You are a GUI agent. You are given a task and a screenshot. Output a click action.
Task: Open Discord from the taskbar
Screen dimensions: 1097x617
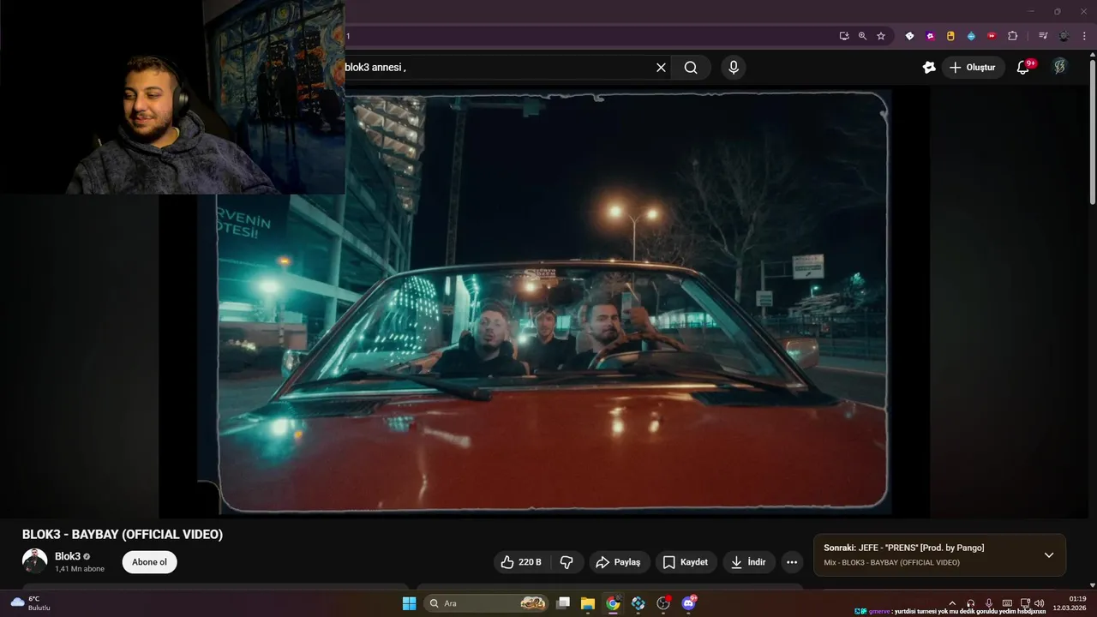(689, 603)
